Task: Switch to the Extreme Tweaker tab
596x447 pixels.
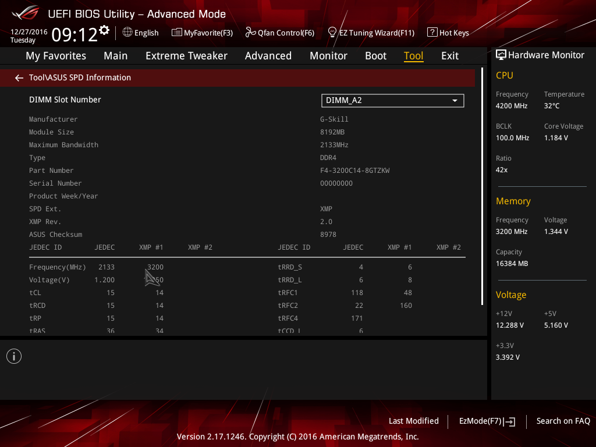Action: (x=186, y=56)
